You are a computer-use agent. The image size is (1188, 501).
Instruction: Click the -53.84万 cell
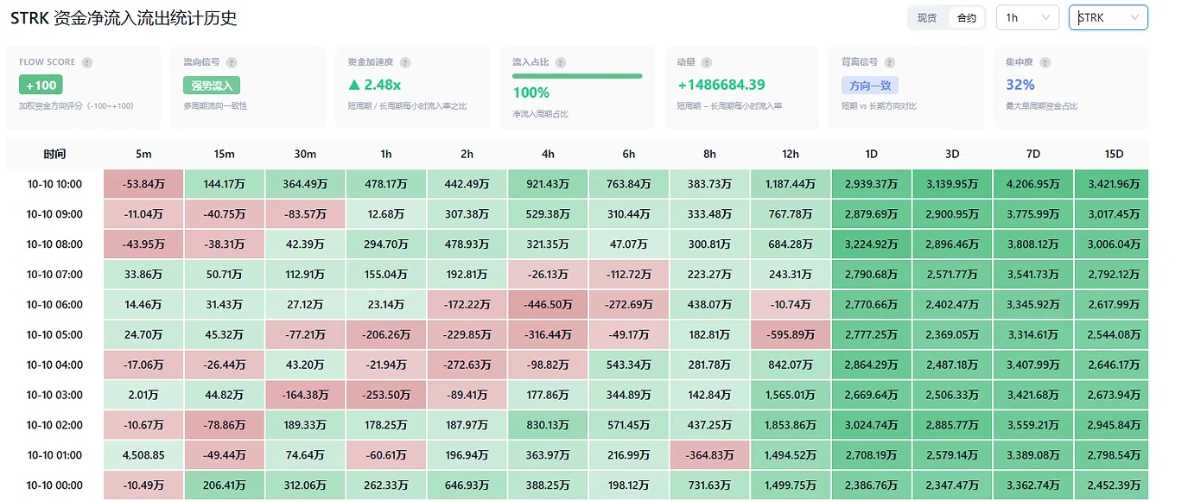(143, 184)
